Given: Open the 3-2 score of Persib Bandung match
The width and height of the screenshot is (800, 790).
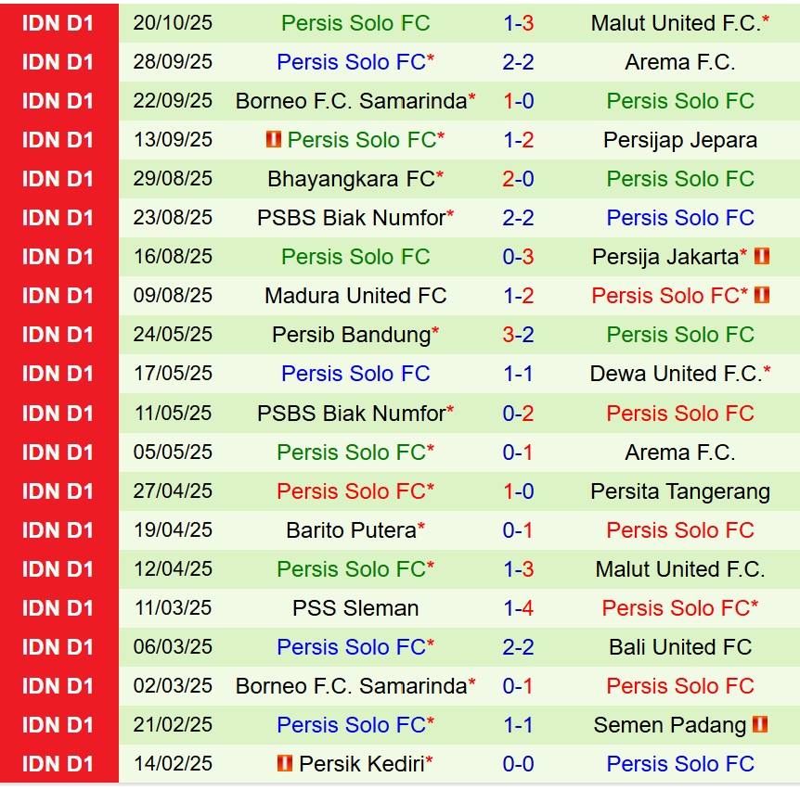Looking at the screenshot, I should (x=518, y=335).
